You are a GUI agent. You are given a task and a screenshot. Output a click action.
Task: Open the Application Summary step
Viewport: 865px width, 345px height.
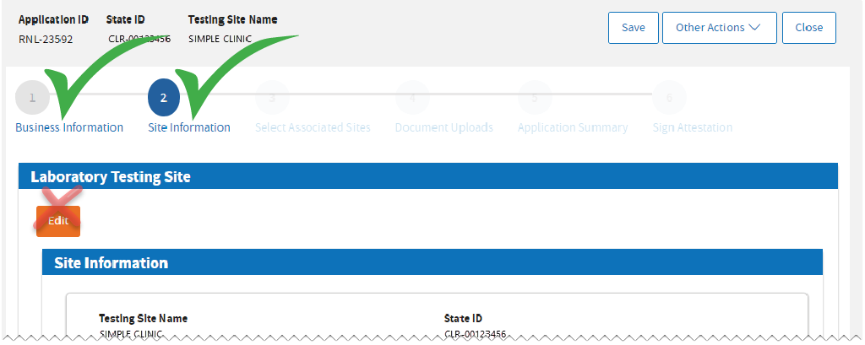tap(573, 127)
